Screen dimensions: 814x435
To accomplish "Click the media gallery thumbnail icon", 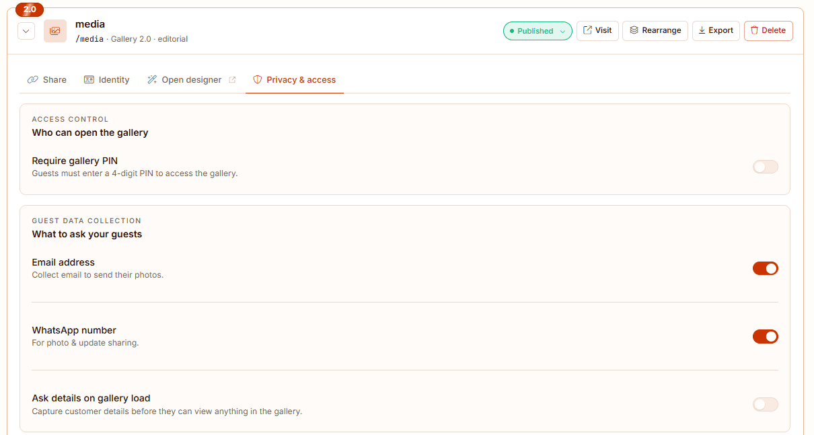I will 55,31.
